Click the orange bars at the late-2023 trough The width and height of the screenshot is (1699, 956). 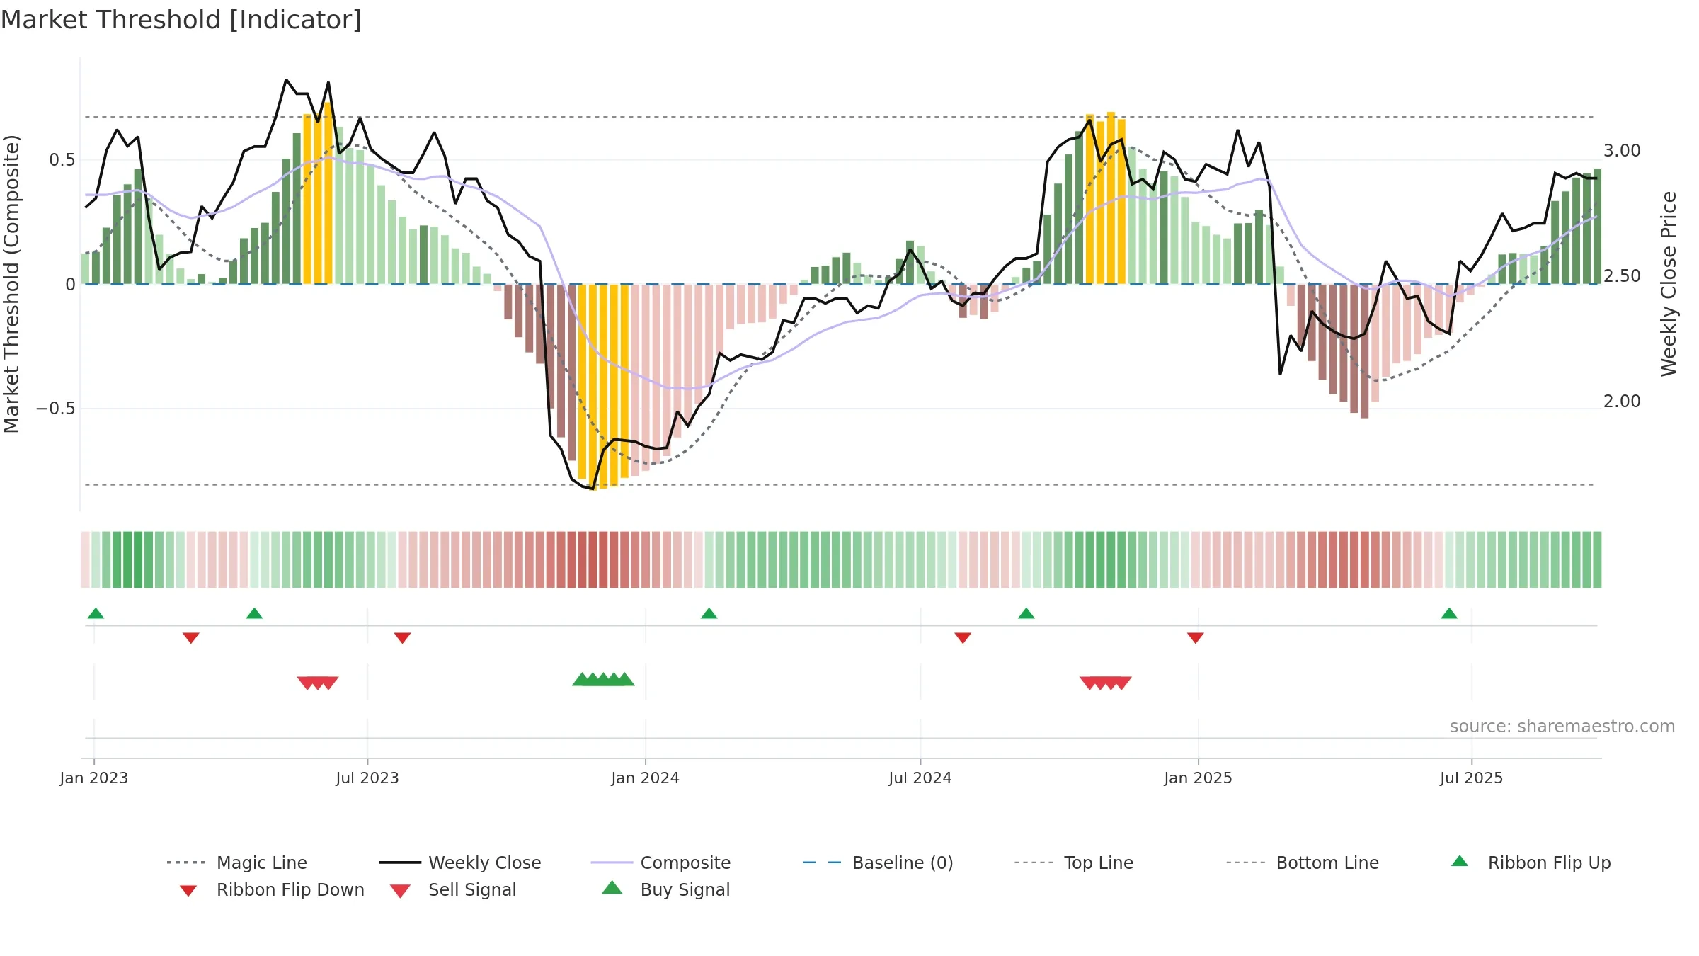click(603, 386)
